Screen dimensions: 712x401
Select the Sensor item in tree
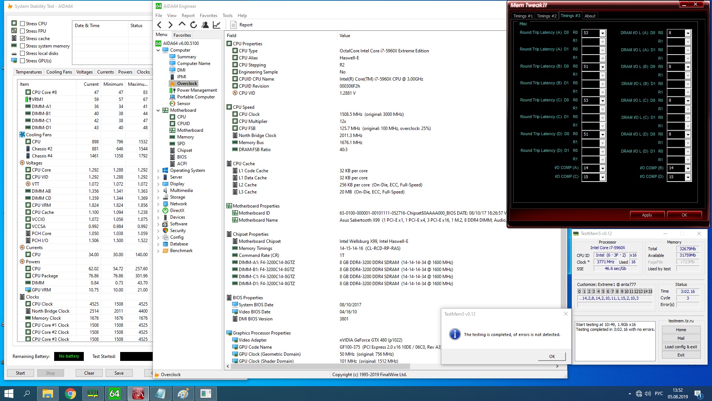[184, 104]
